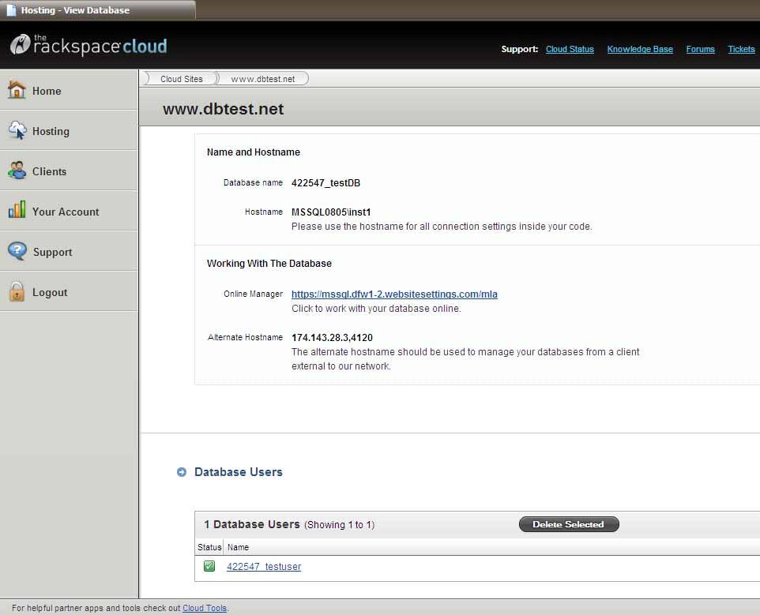Click the Hosting cloud icon
Image resolution: width=760 pixels, height=615 pixels.
[x=17, y=130]
